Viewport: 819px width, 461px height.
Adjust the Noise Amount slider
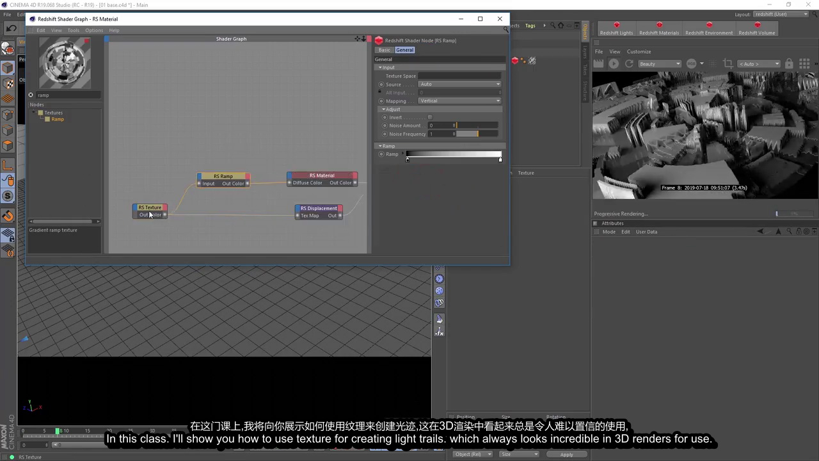pos(477,125)
